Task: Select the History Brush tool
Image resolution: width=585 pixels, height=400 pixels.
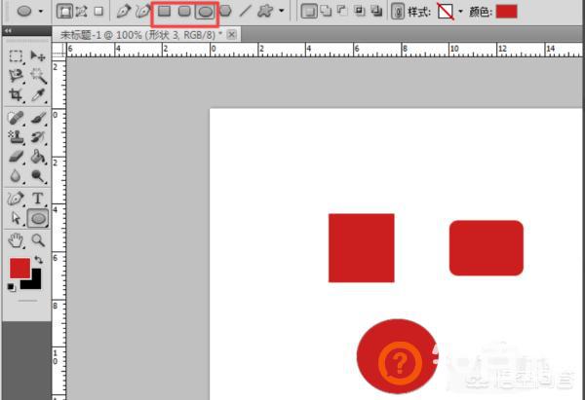Action: (38, 137)
